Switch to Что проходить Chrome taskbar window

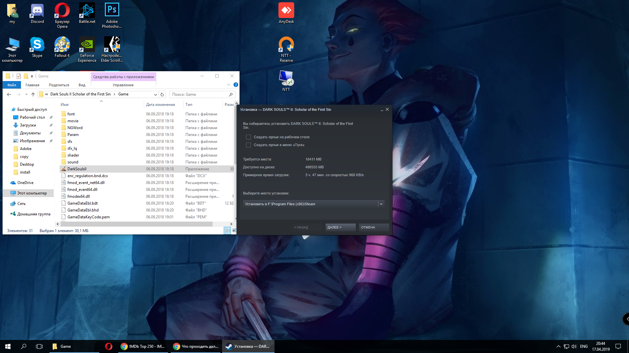pyautogui.click(x=196, y=346)
